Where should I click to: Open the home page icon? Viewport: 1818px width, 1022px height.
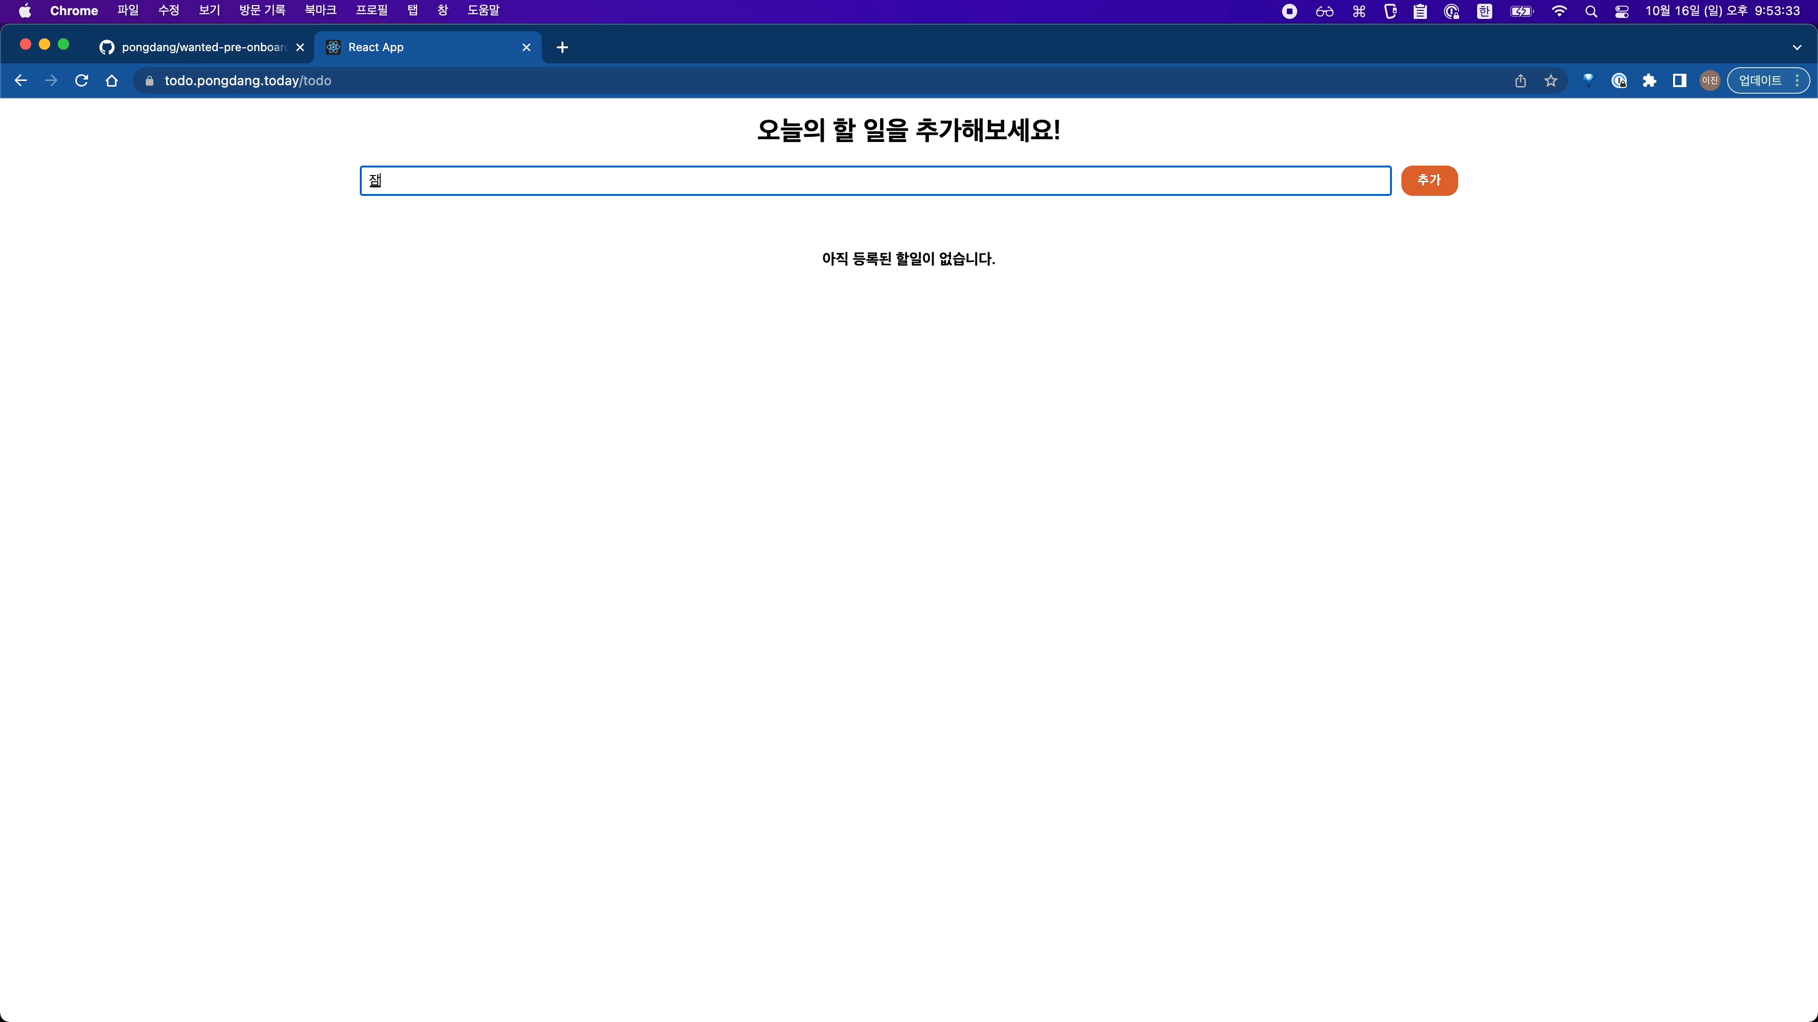[112, 80]
